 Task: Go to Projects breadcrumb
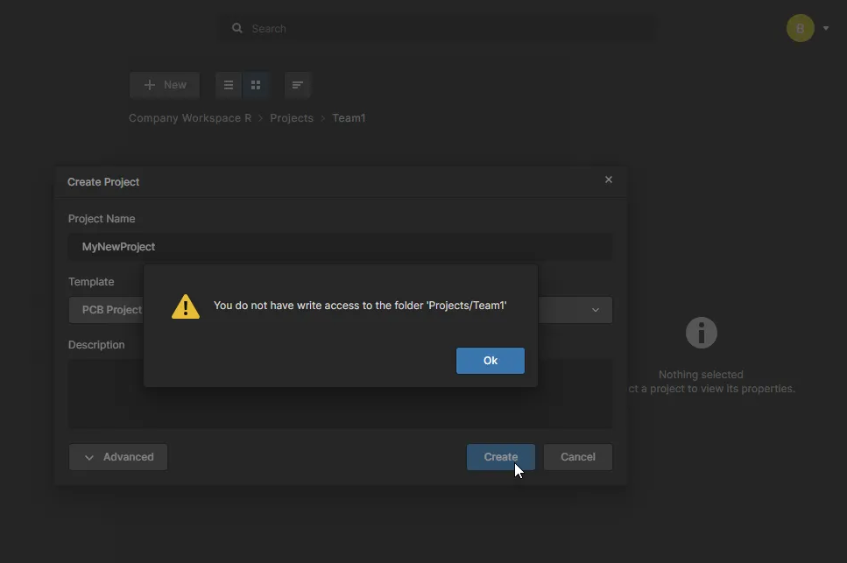(292, 117)
